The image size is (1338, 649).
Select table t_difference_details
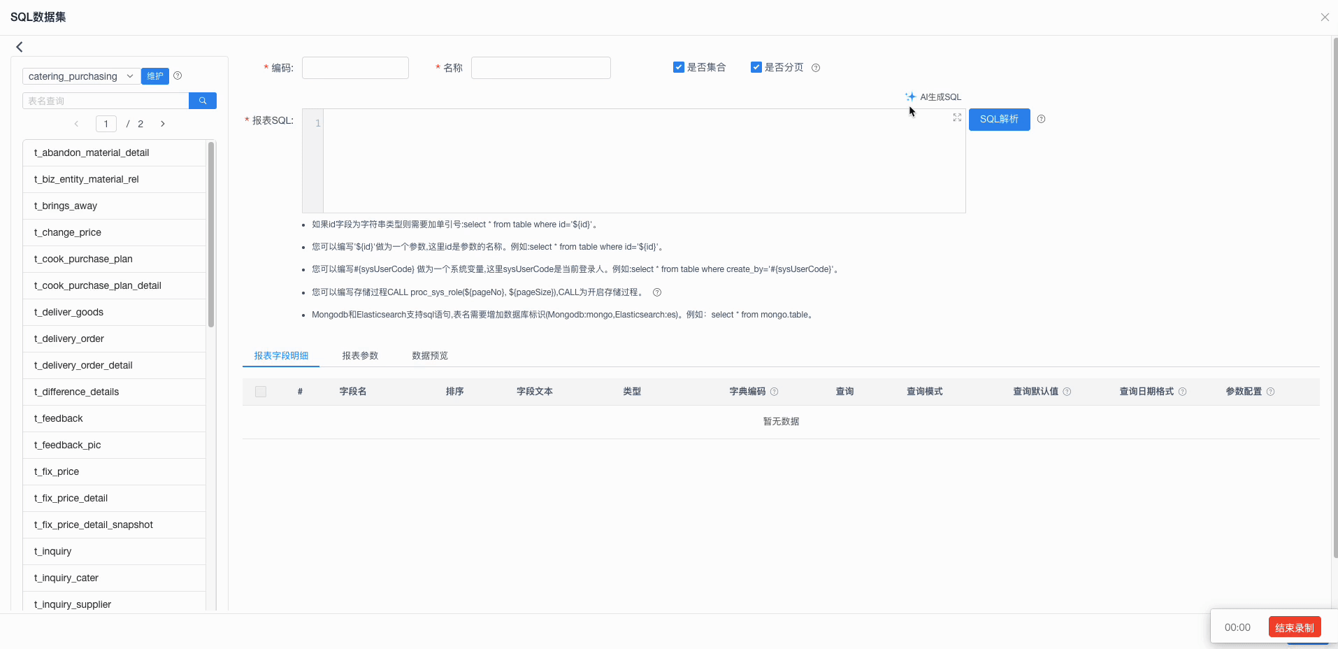click(x=114, y=392)
